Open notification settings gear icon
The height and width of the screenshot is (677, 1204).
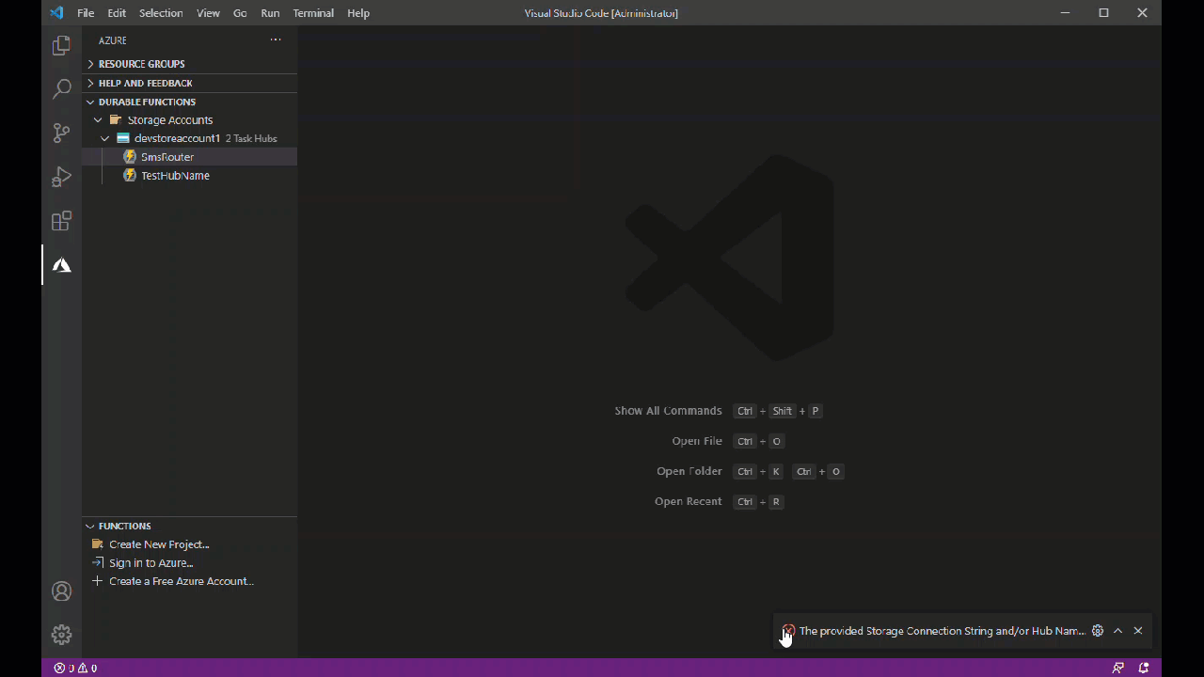[x=1097, y=631]
